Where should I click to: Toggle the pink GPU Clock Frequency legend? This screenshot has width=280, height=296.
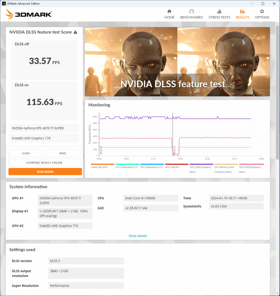[251, 169]
